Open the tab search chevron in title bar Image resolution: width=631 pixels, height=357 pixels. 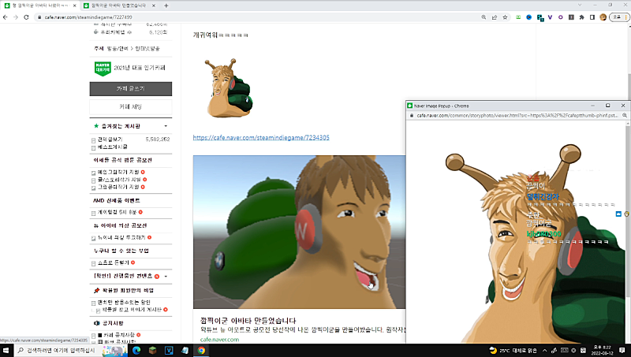pos(580,5)
